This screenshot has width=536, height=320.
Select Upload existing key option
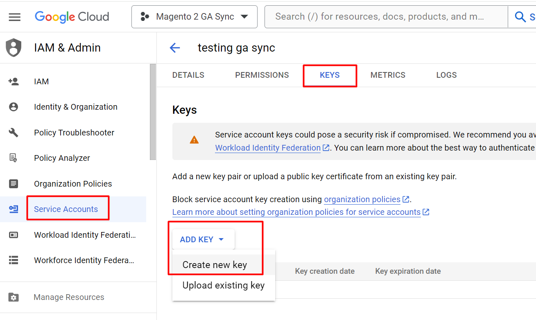pos(223,285)
